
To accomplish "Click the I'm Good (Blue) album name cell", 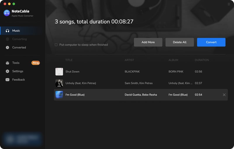I will (178, 95).
